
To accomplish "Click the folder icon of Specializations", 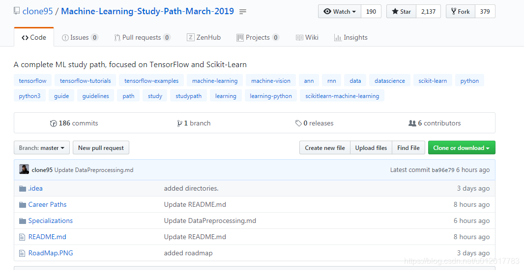I will pyautogui.click(x=23, y=221).
